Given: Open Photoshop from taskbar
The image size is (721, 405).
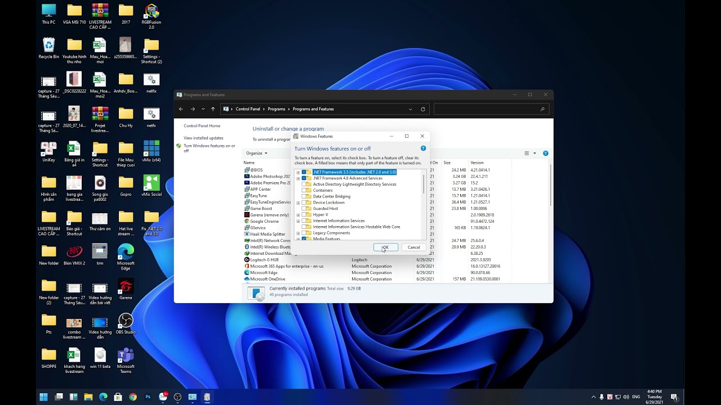Looking at the screenshot, I should (x=148, y=397).
